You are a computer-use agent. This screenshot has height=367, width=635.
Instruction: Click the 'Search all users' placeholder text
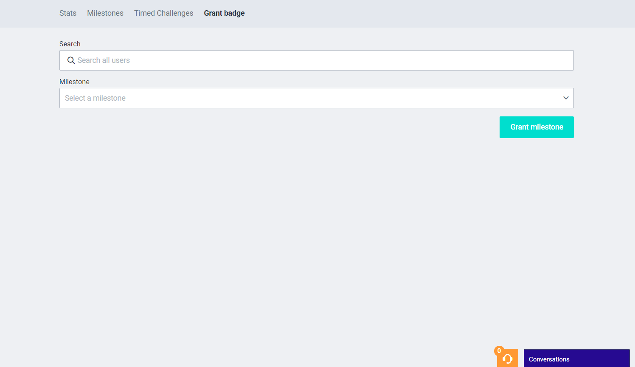click(104, 60)
